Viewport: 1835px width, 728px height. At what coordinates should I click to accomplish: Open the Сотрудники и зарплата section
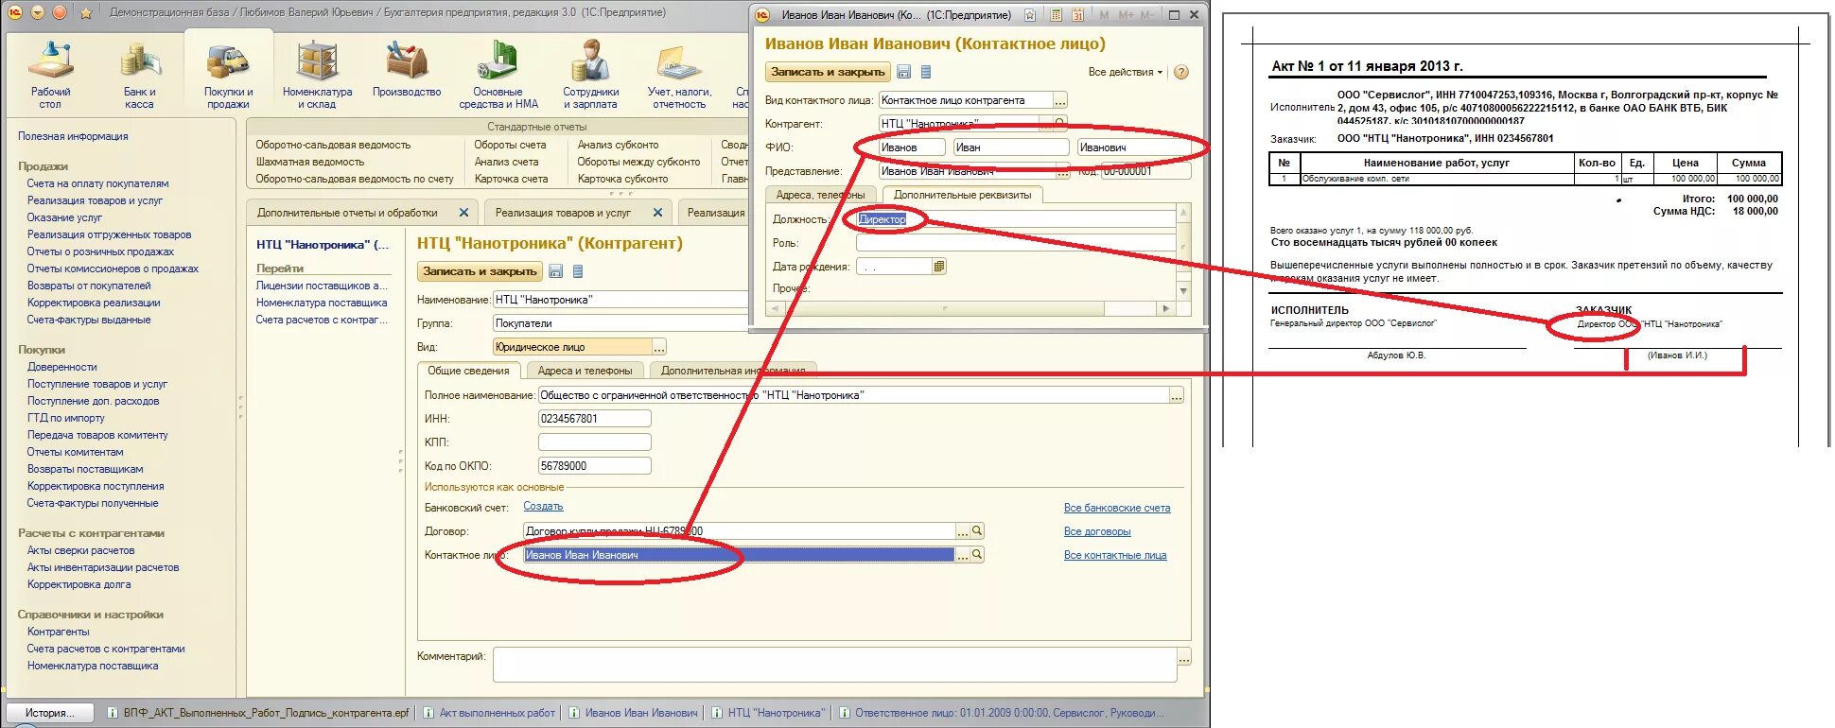pyautogui.click(x=590, y=76)
